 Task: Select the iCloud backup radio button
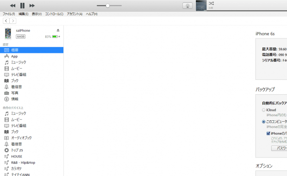point(263,110)
